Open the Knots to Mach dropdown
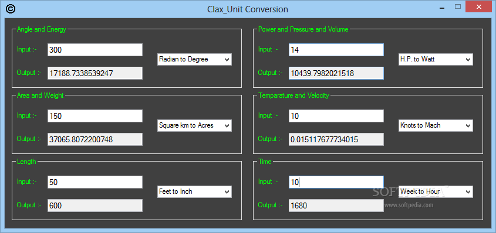This screenshot has width=496, height=233. pyautogui.click(x=436, y=125)
